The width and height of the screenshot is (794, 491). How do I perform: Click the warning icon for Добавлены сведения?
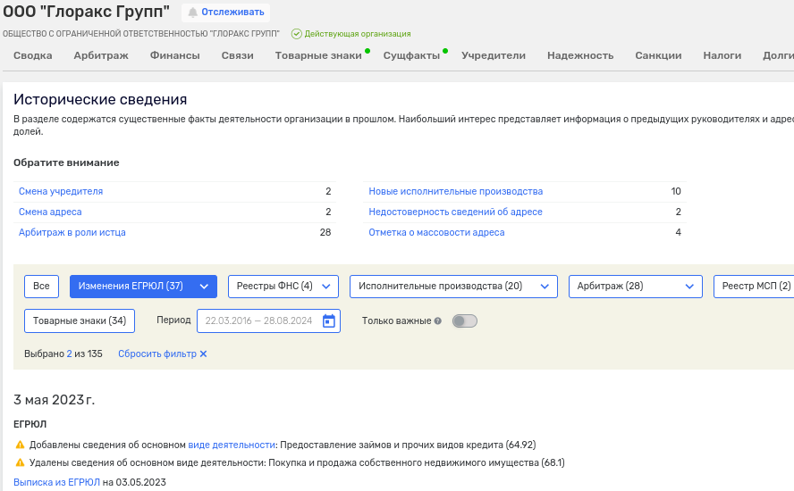tap(20, 445)
